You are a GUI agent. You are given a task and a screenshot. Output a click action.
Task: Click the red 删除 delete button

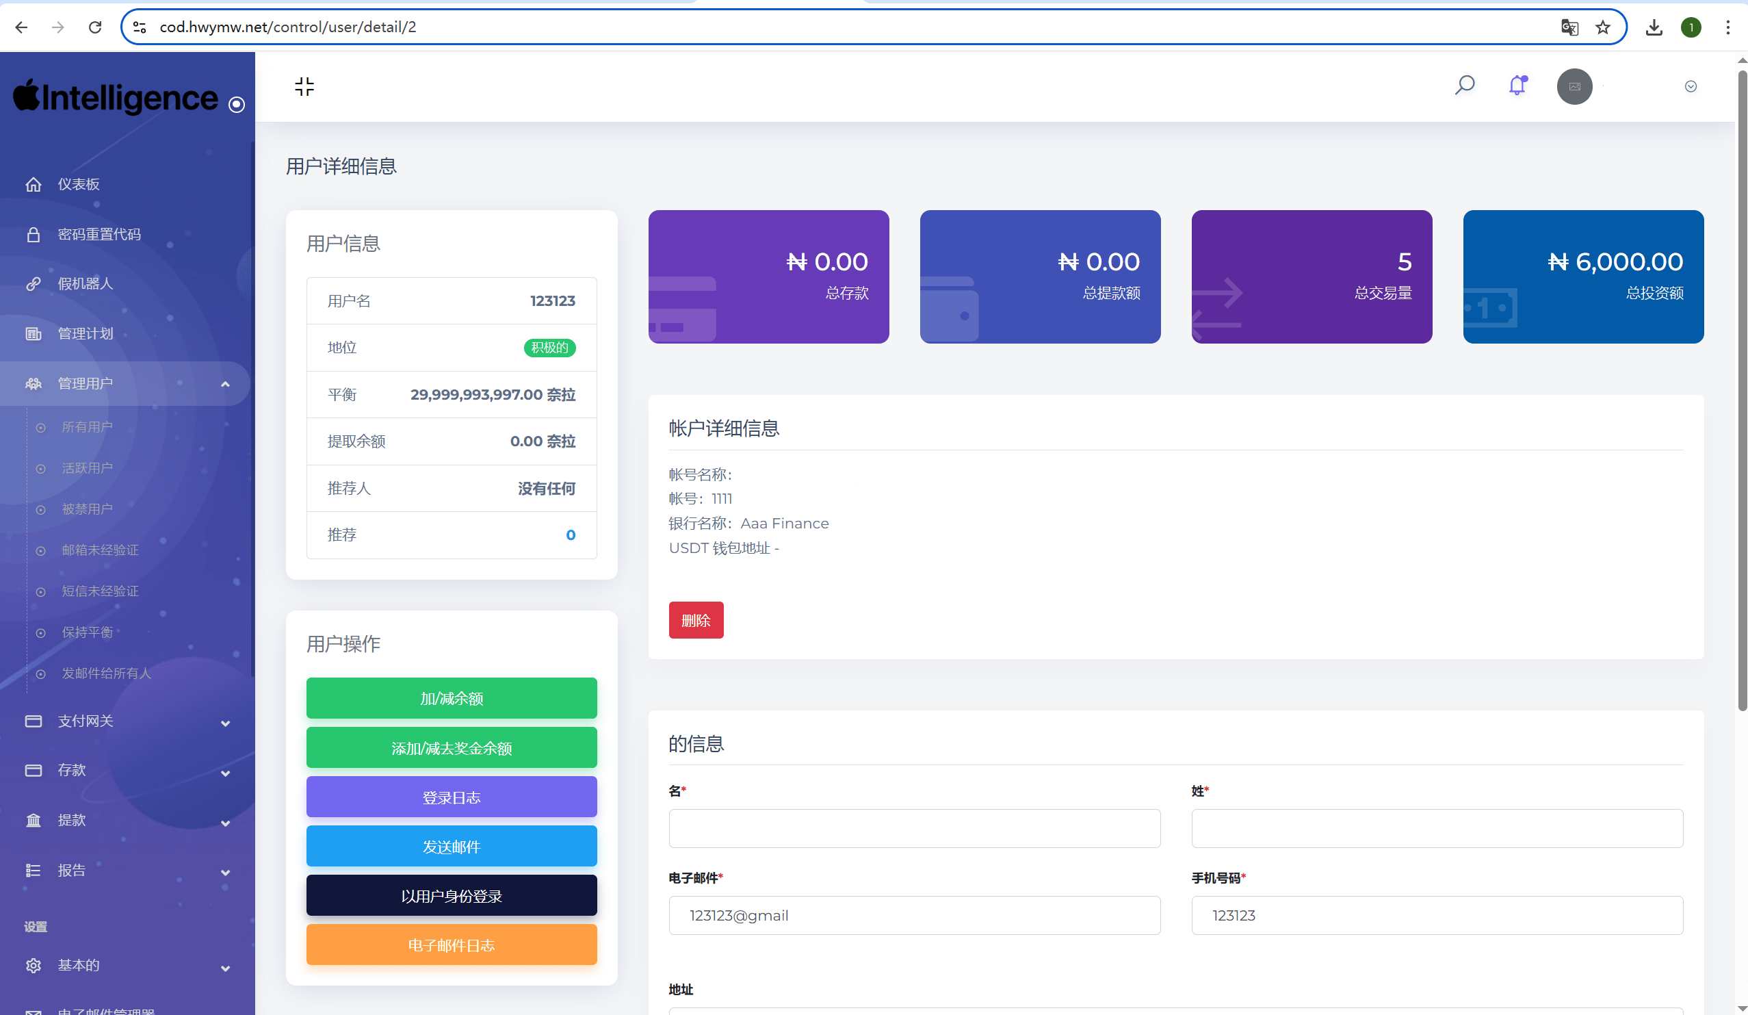(x=696, y=619)
